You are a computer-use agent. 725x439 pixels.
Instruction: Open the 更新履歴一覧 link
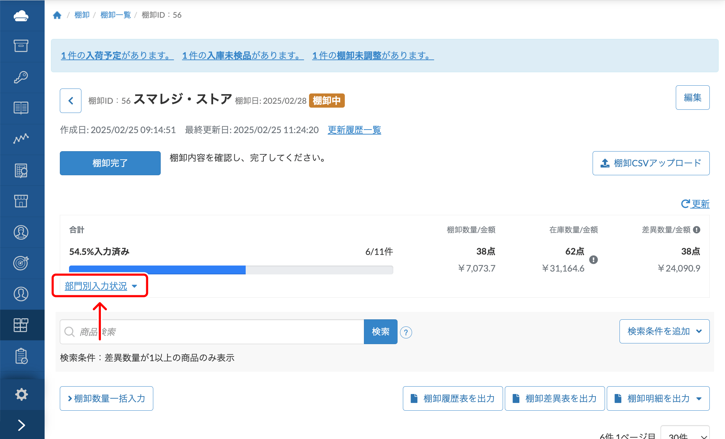pyautogui.click(x=354, y=130)
